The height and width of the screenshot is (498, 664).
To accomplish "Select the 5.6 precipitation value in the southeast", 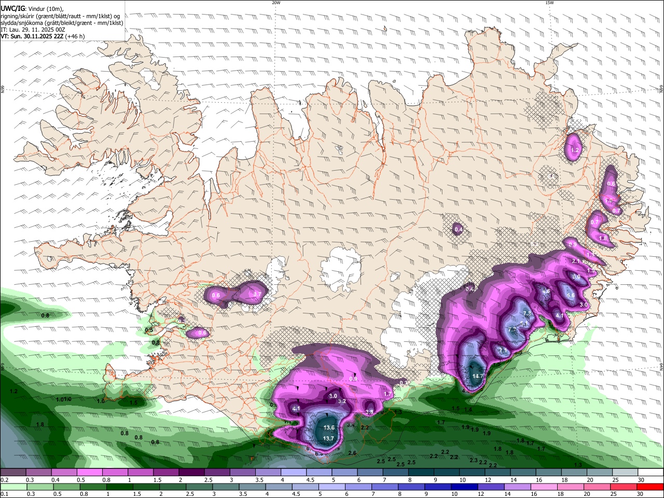I will (571, 295).
